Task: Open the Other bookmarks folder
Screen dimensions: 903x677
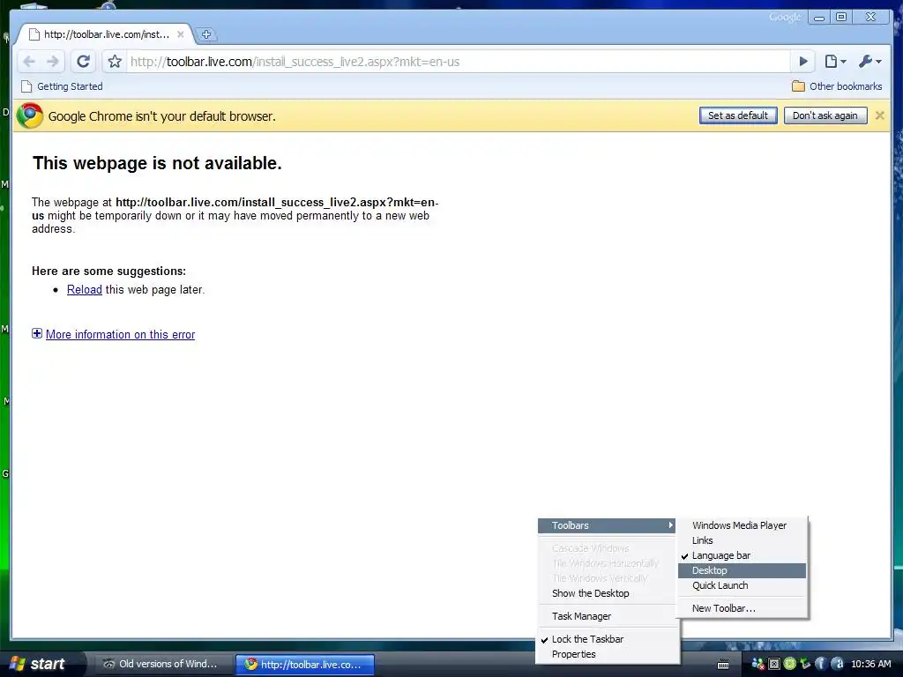Action: [x=837, y=86]
